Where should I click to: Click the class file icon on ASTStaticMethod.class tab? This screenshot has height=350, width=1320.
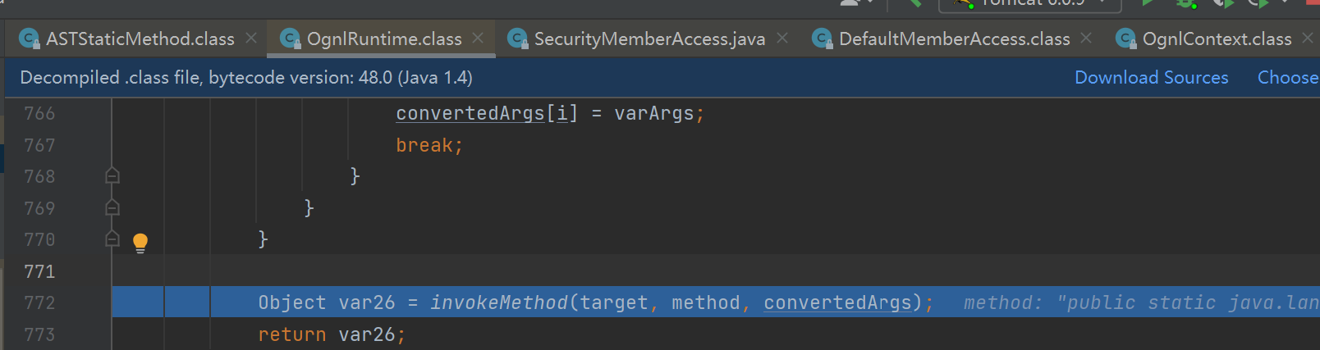(x=30, y=39)
